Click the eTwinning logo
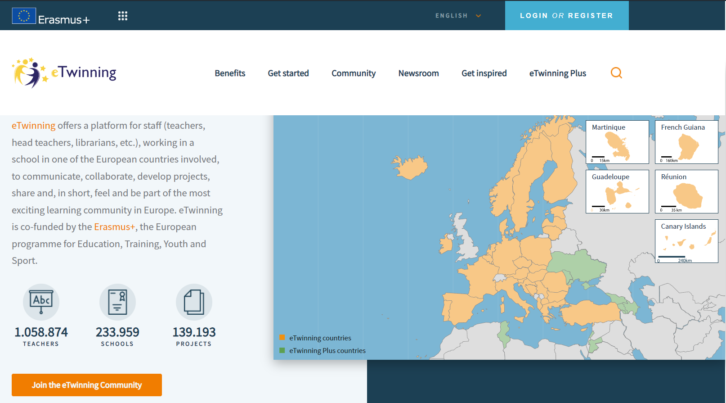Viewport: 726px width, 403px height. click(x=64, y=72)
